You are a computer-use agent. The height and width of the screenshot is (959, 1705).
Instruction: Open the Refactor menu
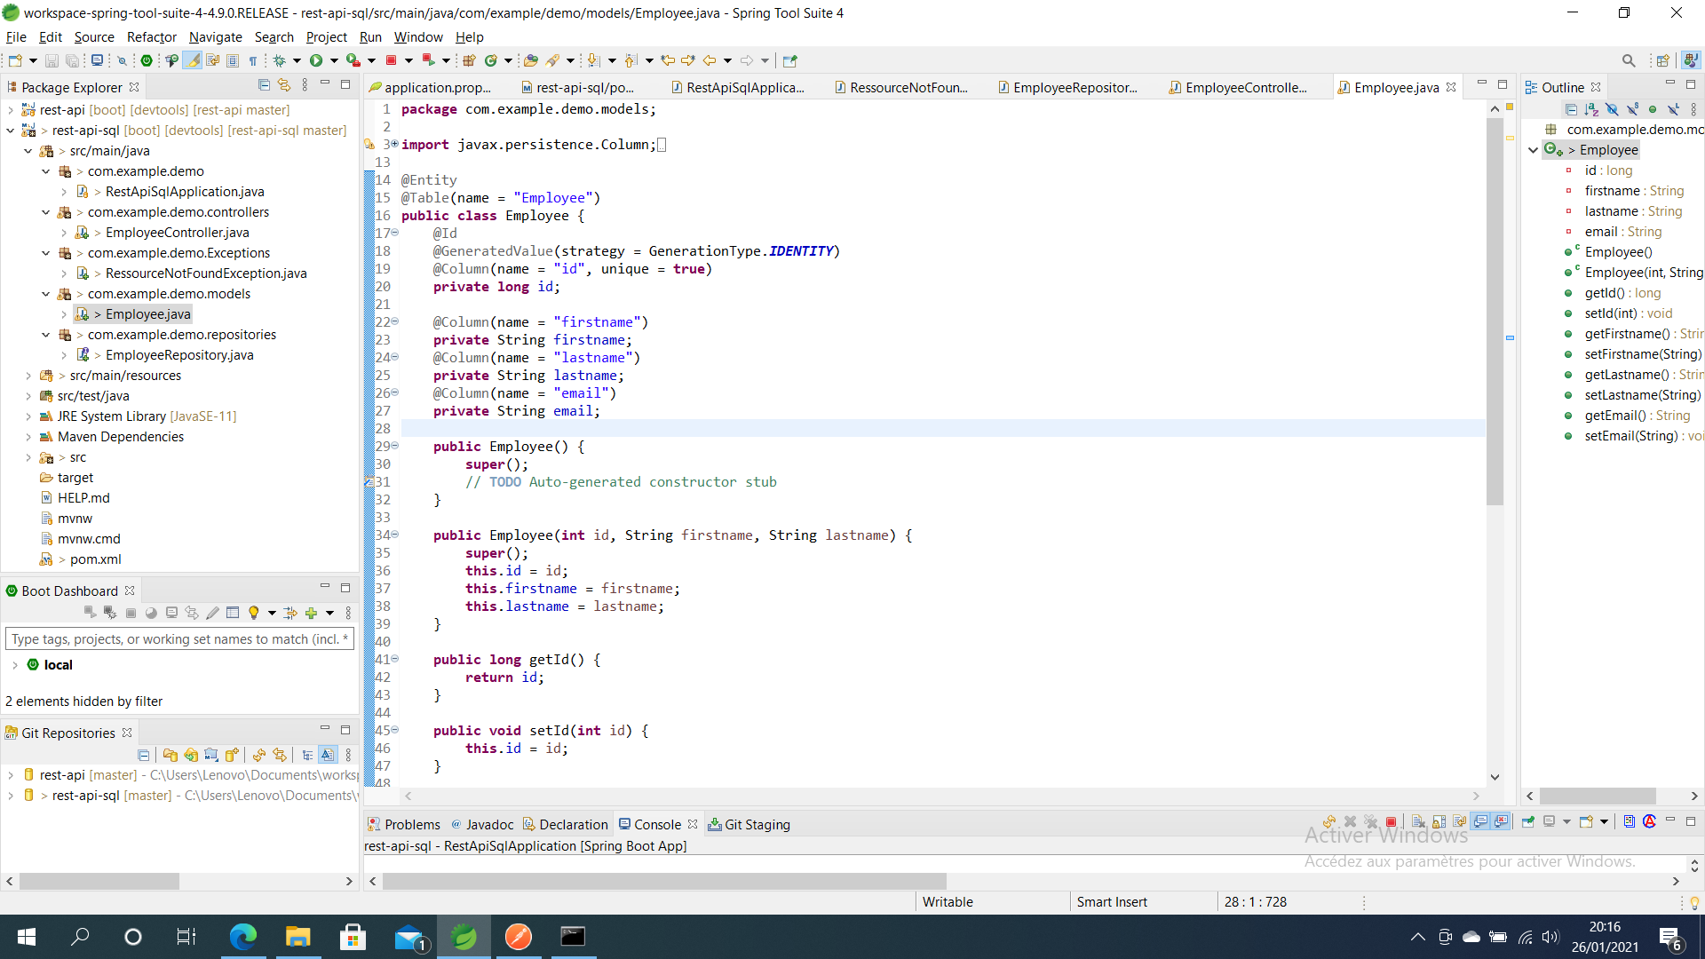click(x=151, y=37)
